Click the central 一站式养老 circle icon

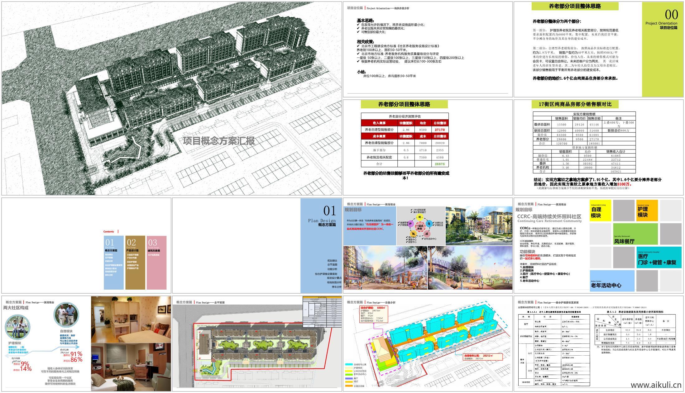coord(420,227)
